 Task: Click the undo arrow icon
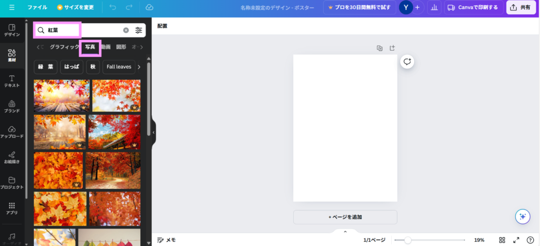(113, 7)
